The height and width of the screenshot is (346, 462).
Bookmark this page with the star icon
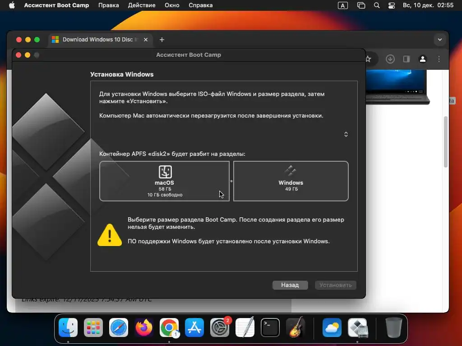[368, 59]
